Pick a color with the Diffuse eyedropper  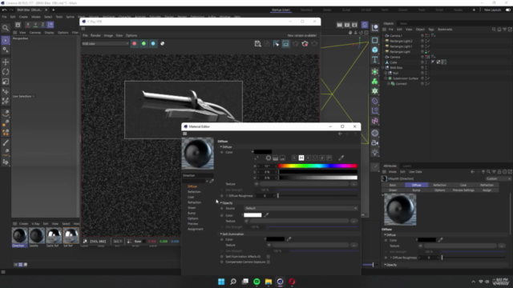tap(341, 158)
